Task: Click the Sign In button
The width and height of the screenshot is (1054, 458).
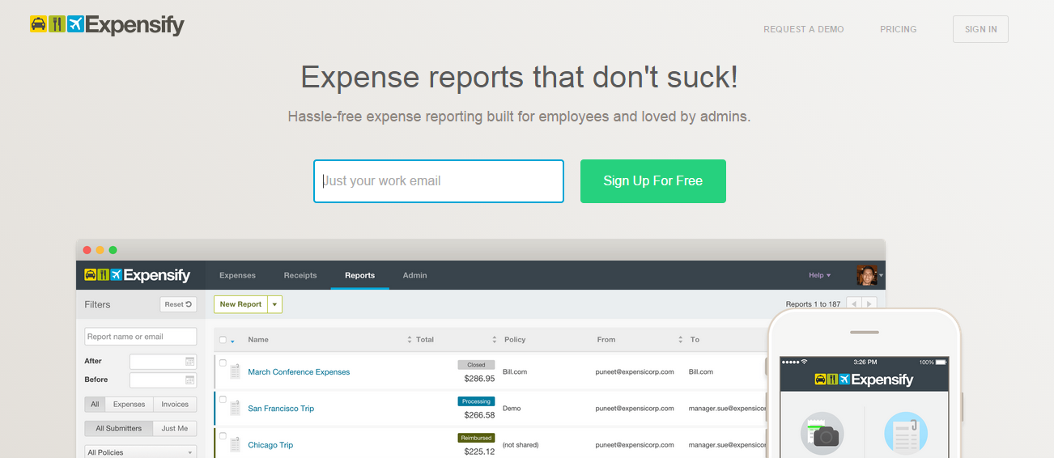Action: coord(980,29)
